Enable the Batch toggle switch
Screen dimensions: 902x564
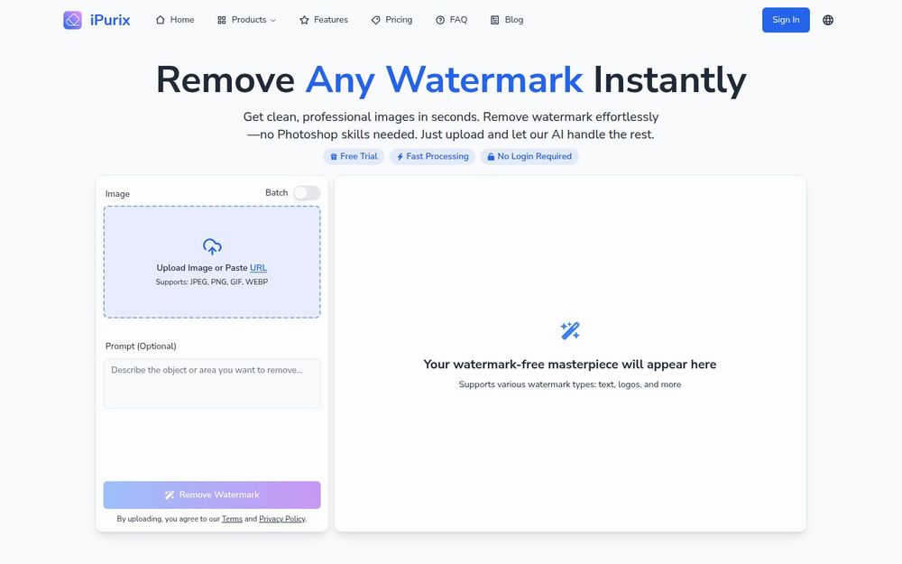[307, 193]
